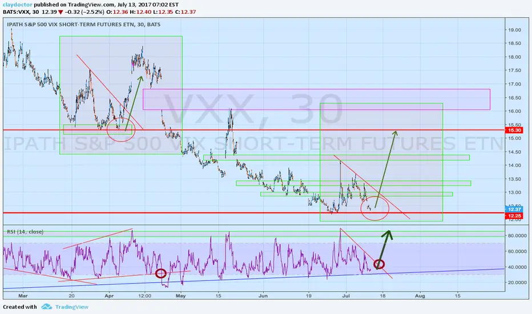The height and width of the screenshot is (314, 532).
Task: Click the L:12.35 low value
Action: (162, 12)
